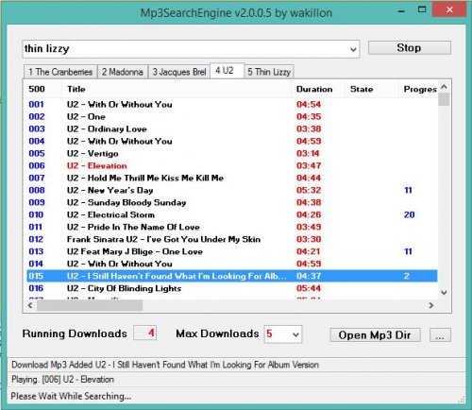Click the 05:32 duration cell
Viewport: 472px width, 410px height.
point(309,191)
